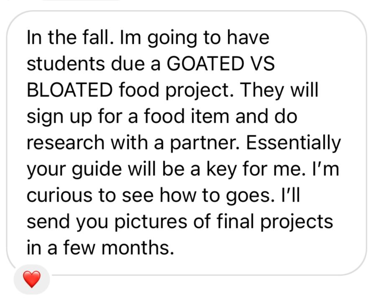Click the word "They" in the message

[x=260, y=90]
